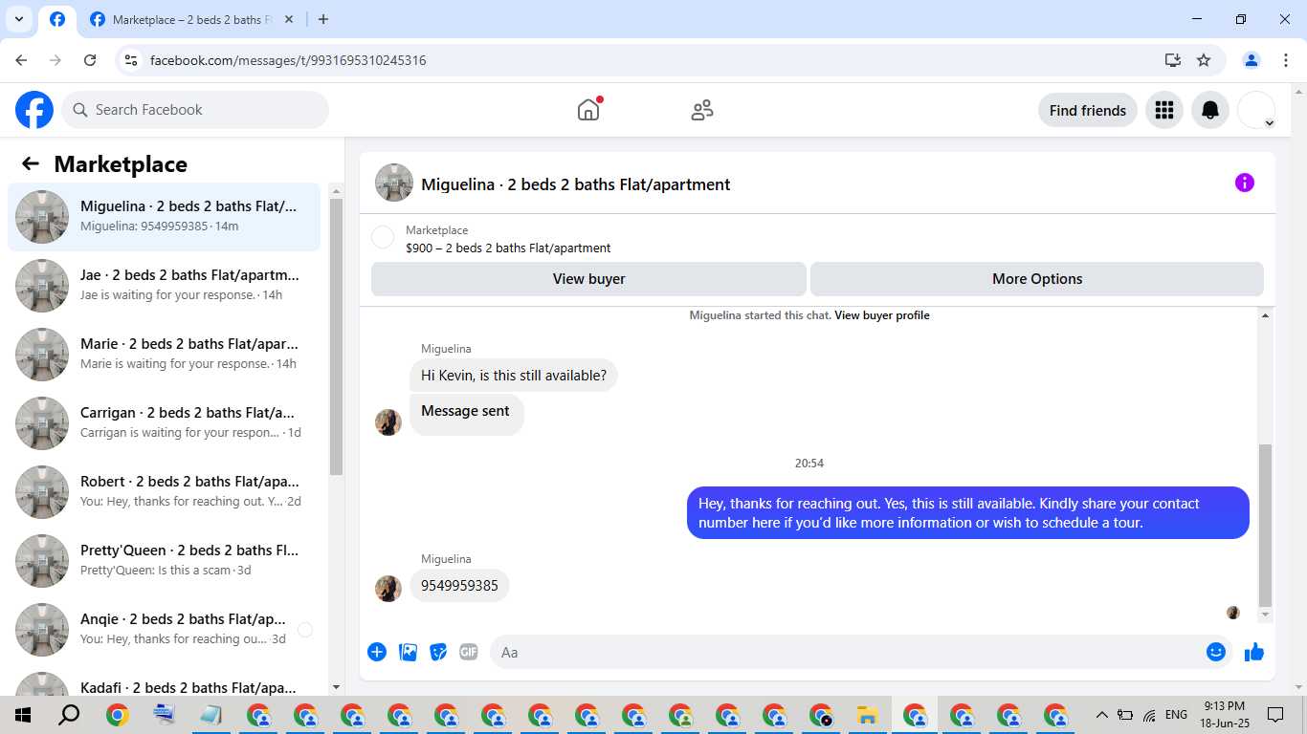Screen dimensions: 1307x734
Task: Open the Windows notification center
Action: [x=1275, y=714]
